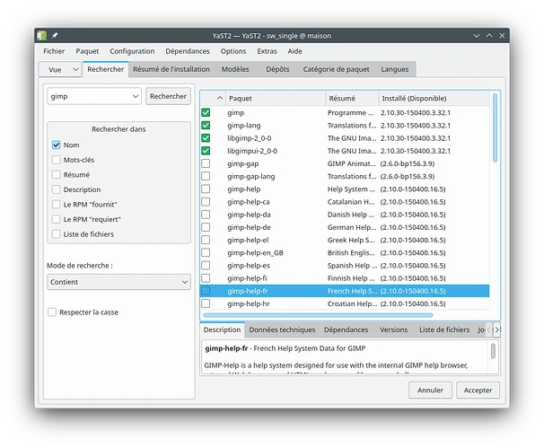This screenshot has height=448, width=544.
Task: Mark gimp-help-de for installation
Action: point(206,227)
